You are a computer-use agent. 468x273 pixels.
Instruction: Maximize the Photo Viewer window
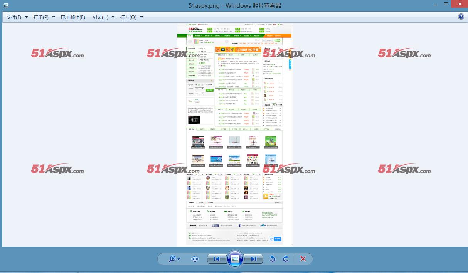coord(446,4)
